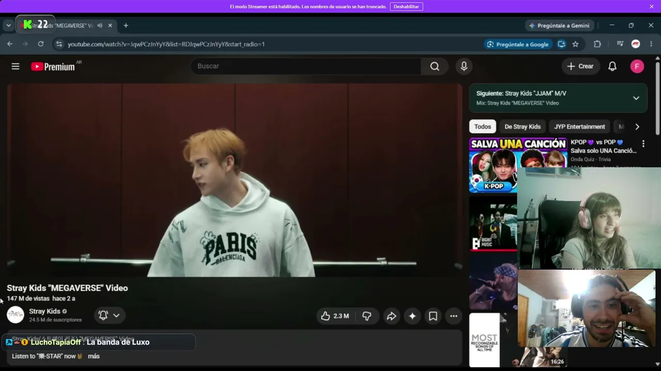The image size is (661, 371).
Task: Open options for KPOP vs POP video
Action: 643,144
